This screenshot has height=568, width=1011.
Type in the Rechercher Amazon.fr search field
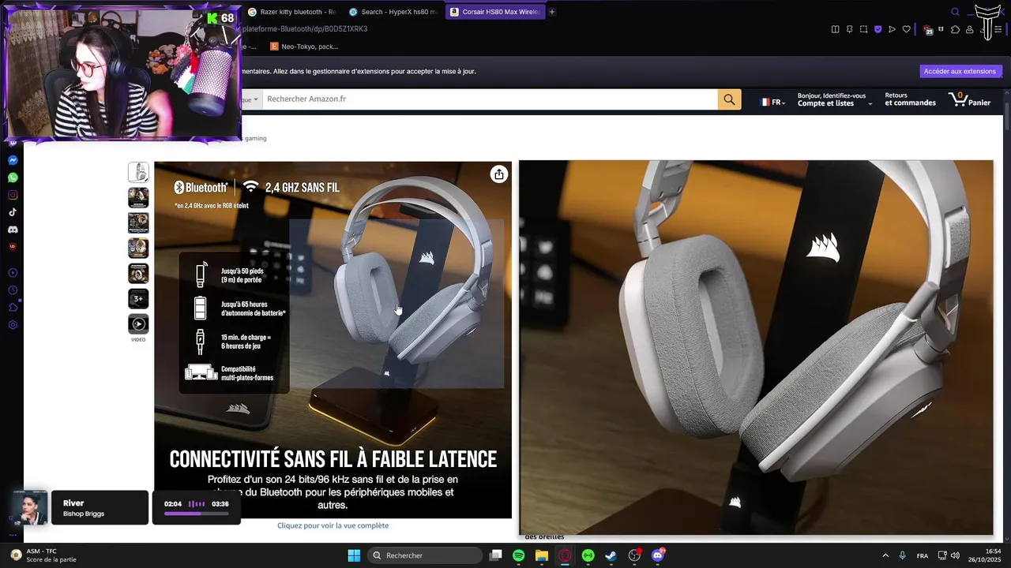[490, 99]
